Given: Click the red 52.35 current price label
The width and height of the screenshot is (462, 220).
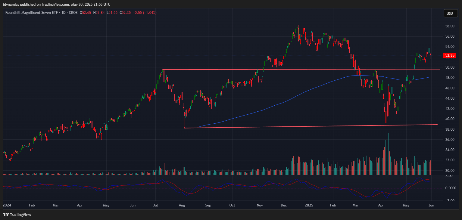Looking at the screenshot, I should coord(449,55).
